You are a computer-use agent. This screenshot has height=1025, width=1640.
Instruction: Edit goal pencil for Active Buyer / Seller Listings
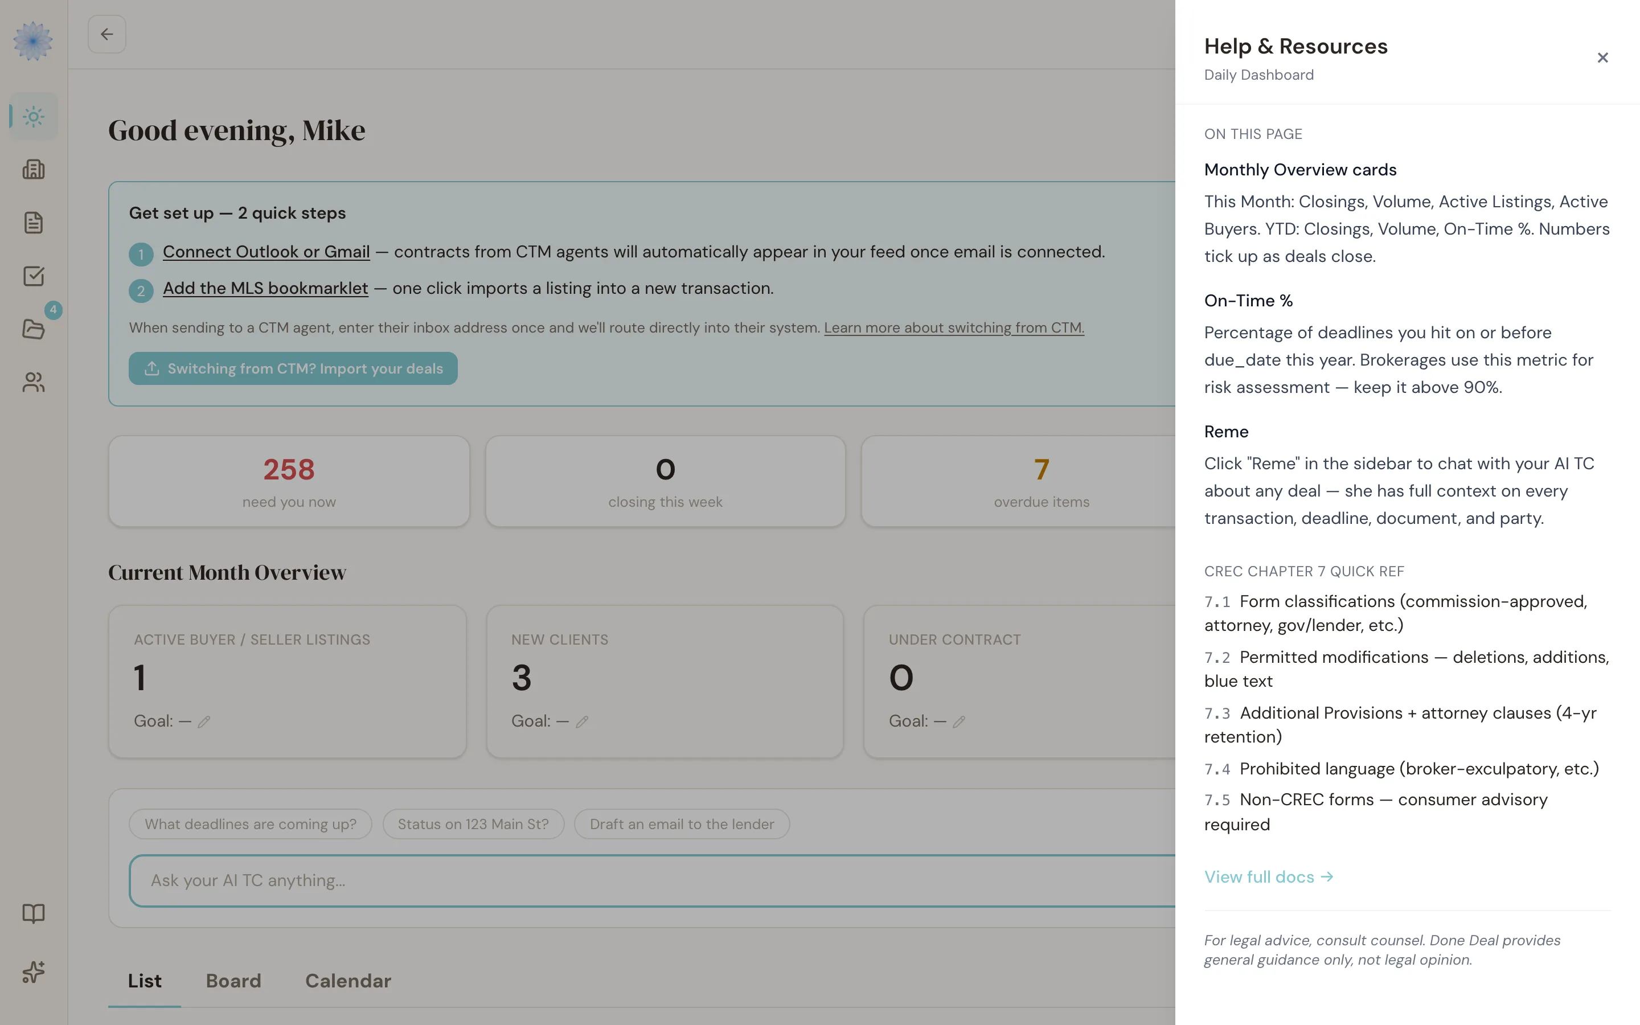coord(204,721)
